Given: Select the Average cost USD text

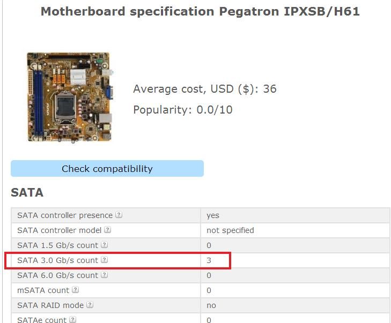Looking at the screenshot, I should [204, 89].
